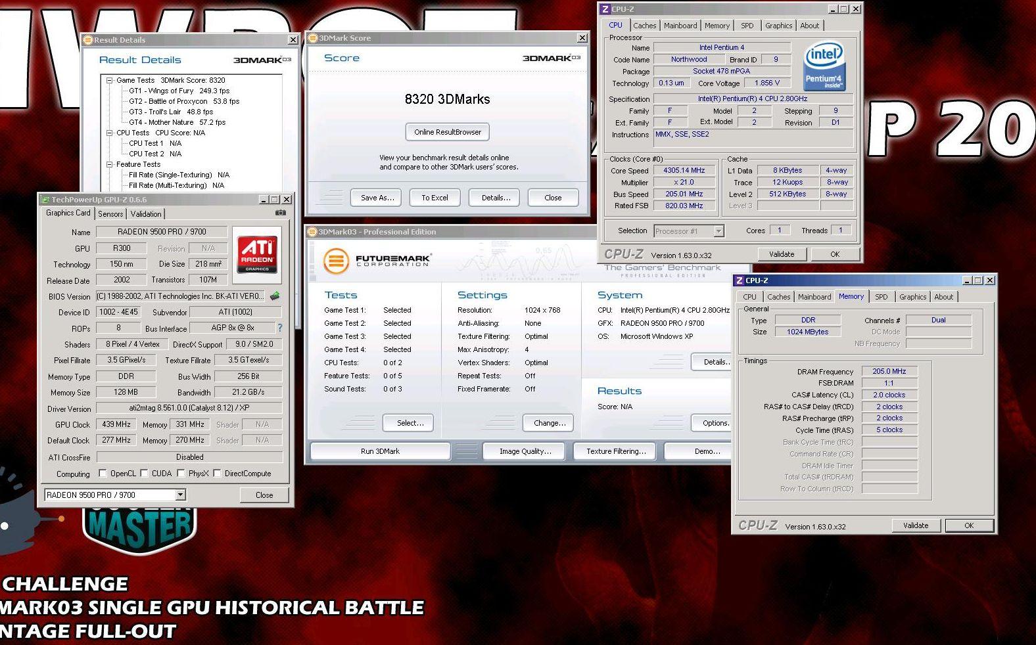Open the Processor #1 selection dropdown
1036x645 pixels.
(718, 231)
